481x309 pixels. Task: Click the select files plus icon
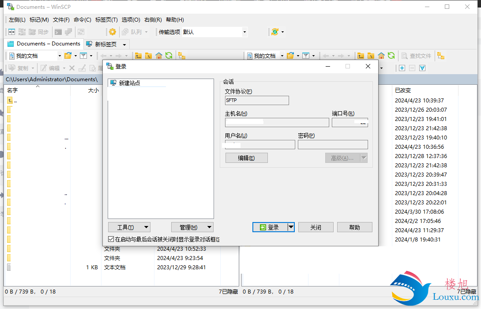tap(402, 68)
